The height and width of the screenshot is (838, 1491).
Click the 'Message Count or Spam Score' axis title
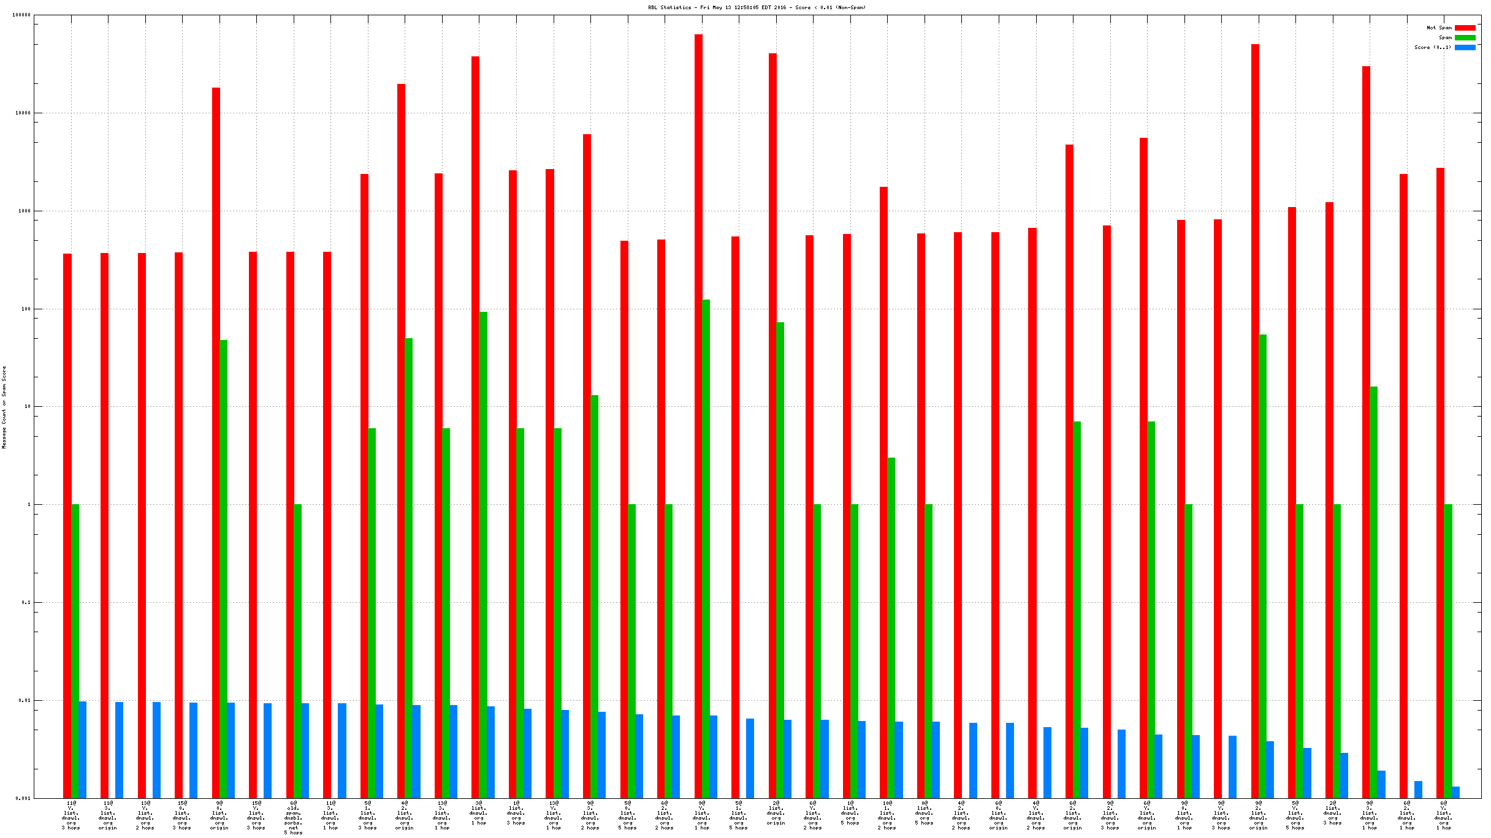(x=4, y=407)
